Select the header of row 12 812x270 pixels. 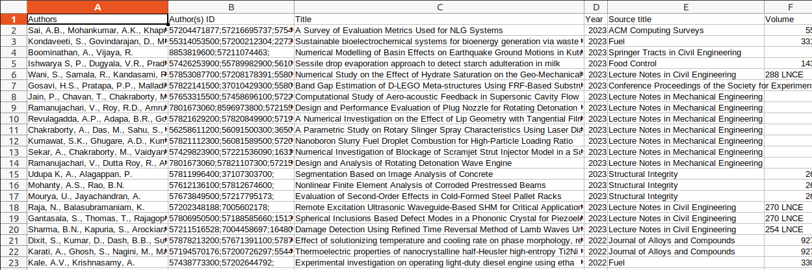tap(13, 141)
